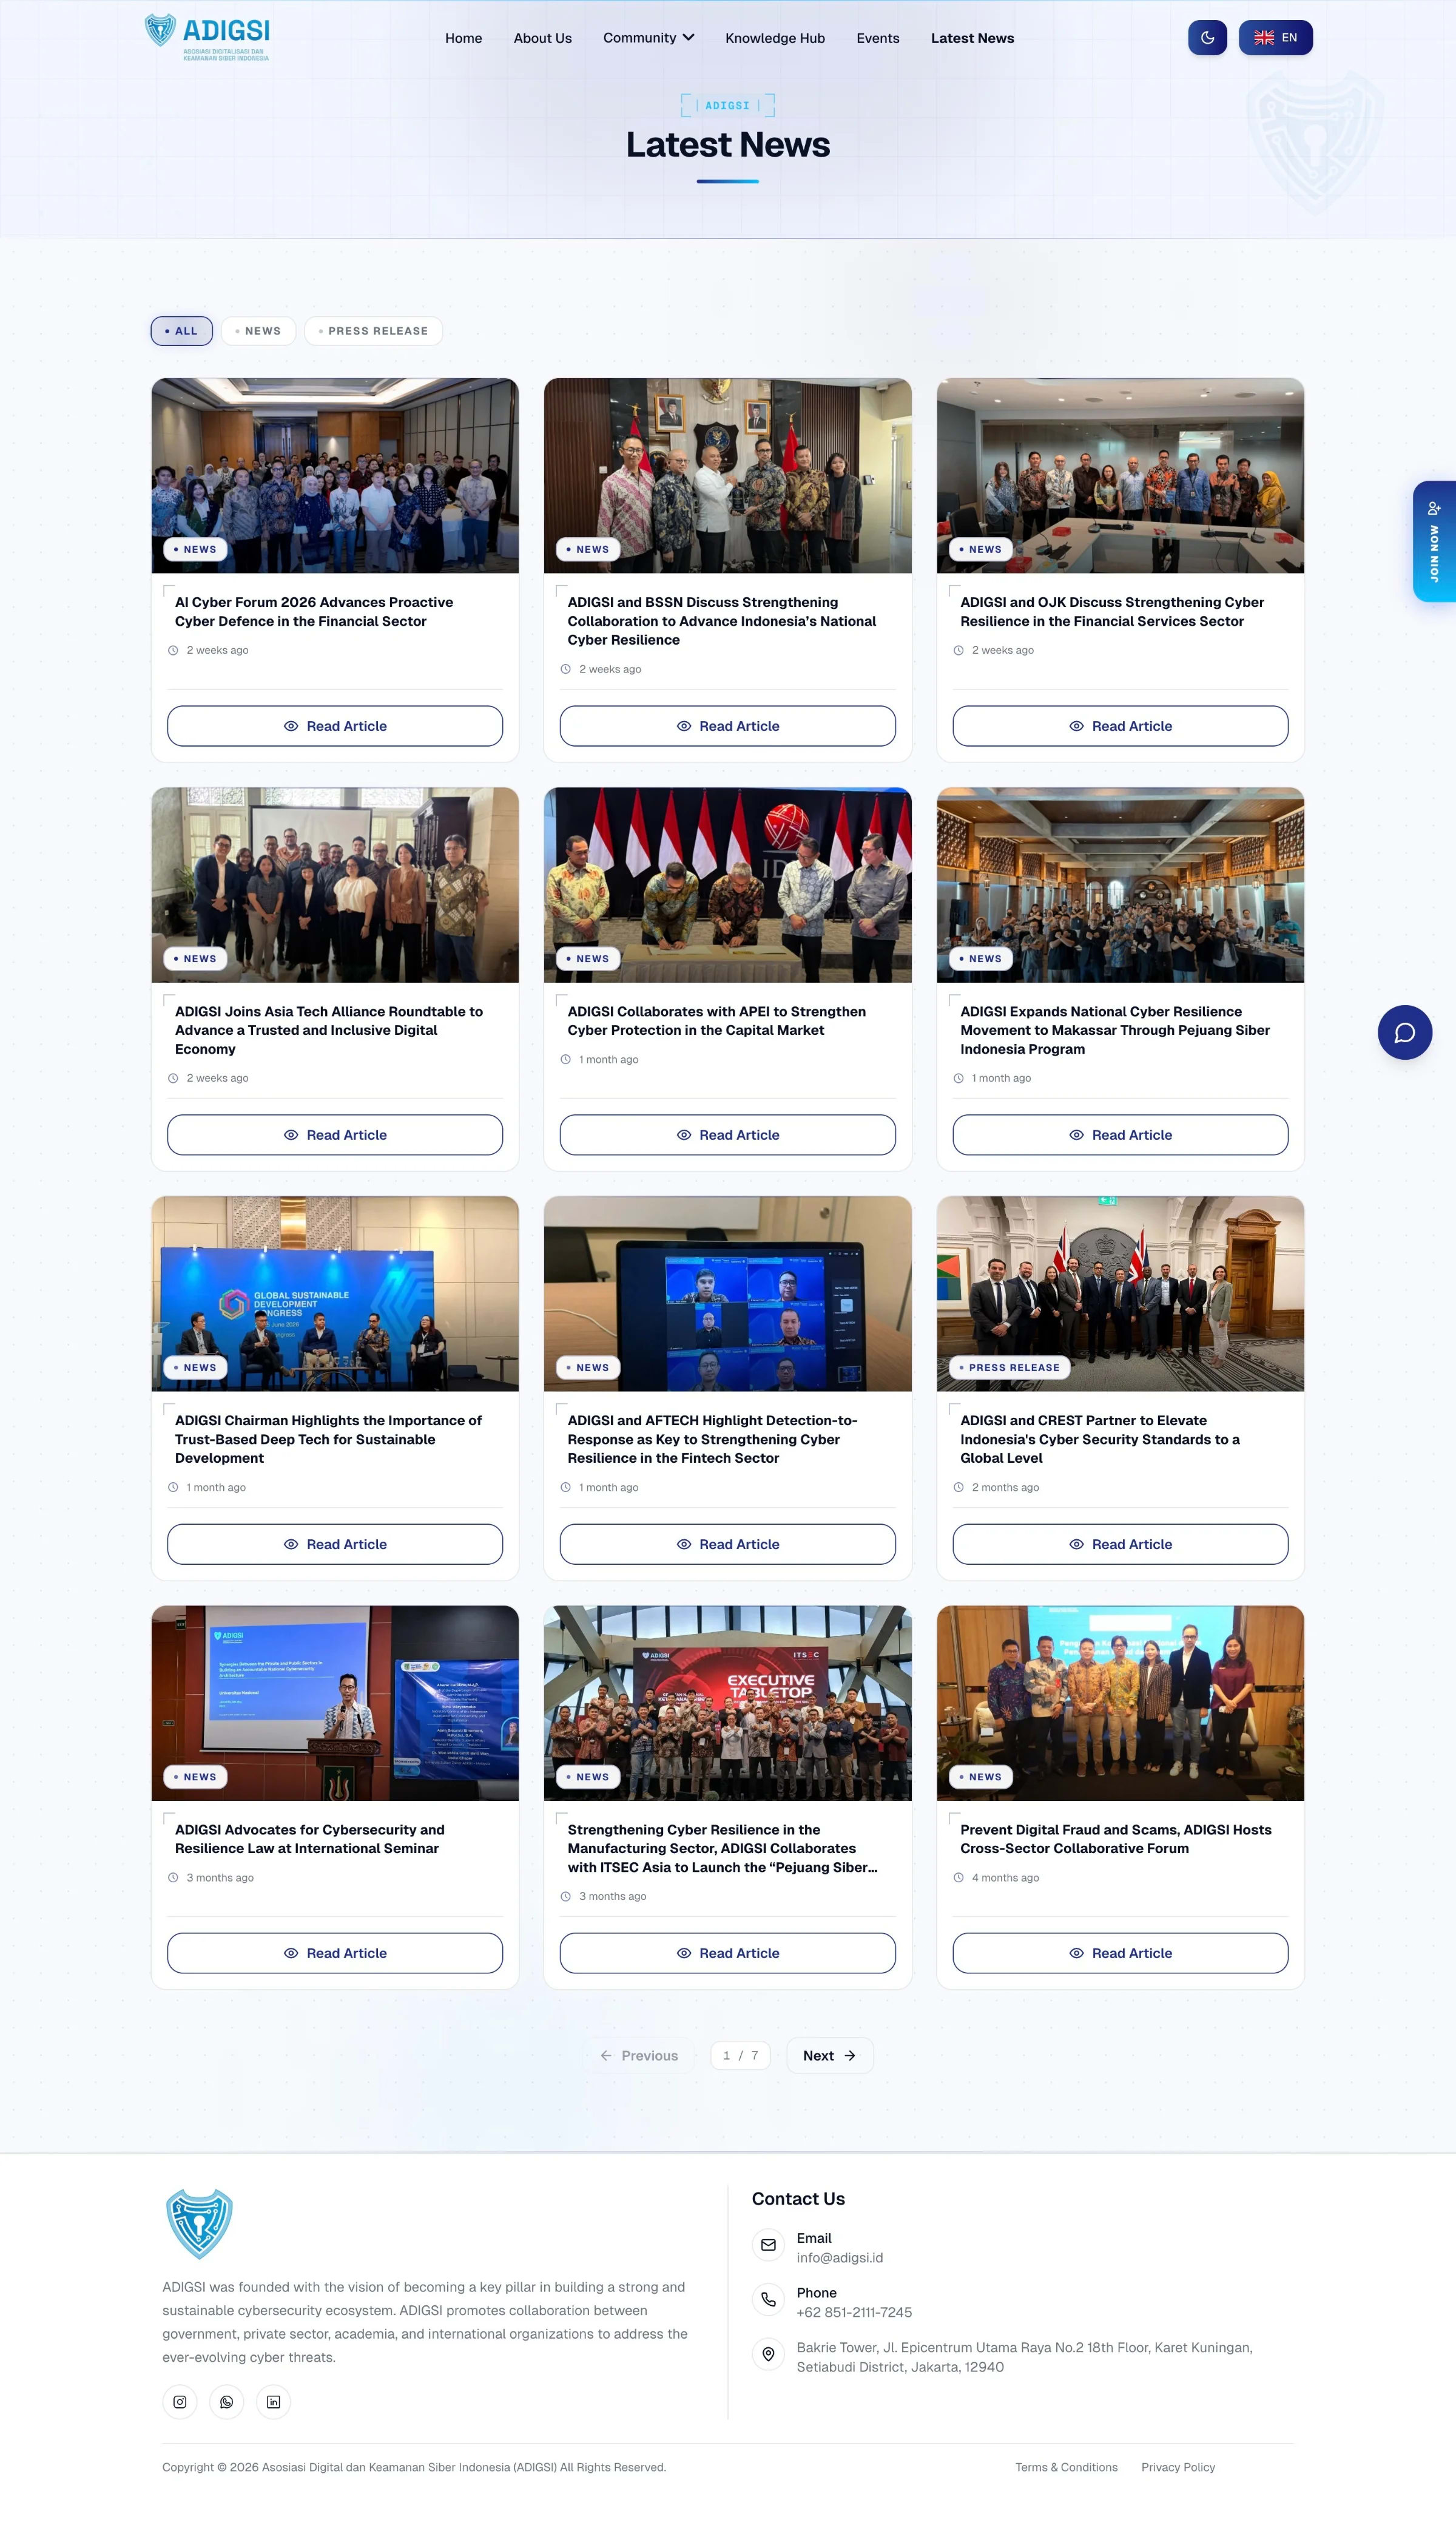Click the Bakrie Tower address text
This screenshot has height=2522, width=1456.
[1024, 2357]
